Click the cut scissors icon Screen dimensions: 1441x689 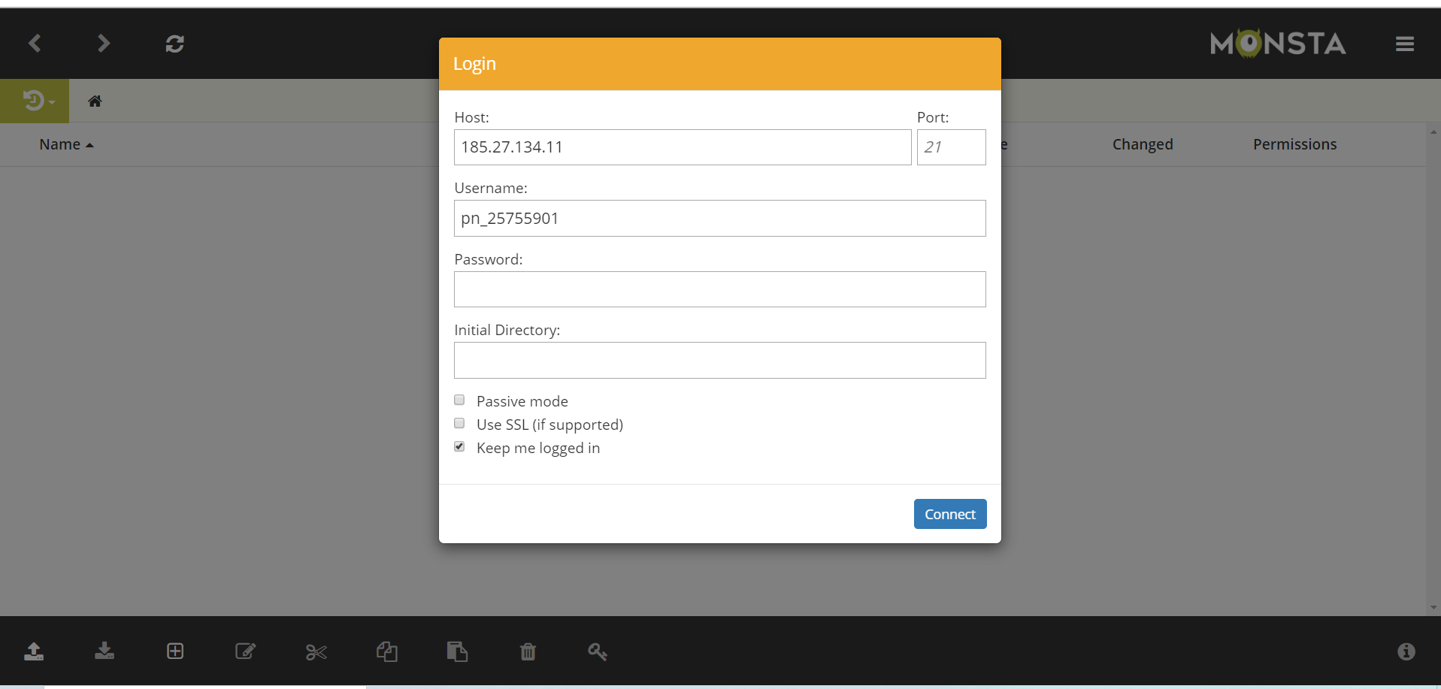click(316, 652)
